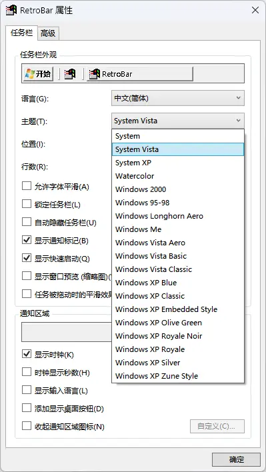266x472 pixels.
Task: Pick Windows Vista Aero from the list
Action: coord(178,243)
